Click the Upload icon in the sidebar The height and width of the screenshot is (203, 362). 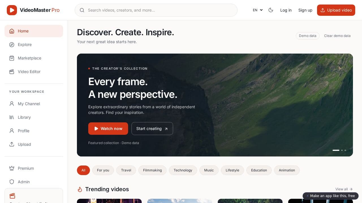point(12,144)
